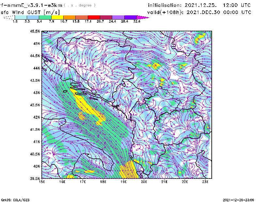Click the 43.5N latitude label
The width and height of the screenshot is (261, 202).
tap(35, 80)
